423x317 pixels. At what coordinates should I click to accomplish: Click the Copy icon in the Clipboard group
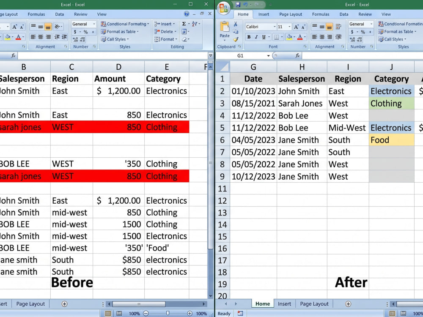[x=236, y=32]
